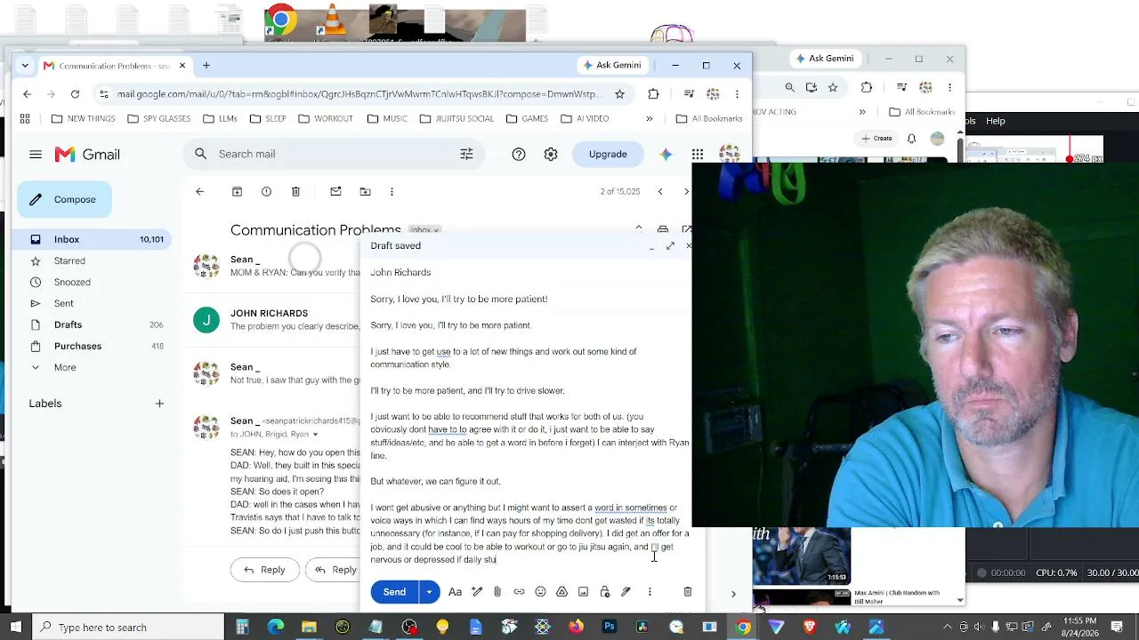
Task: Open the emoji picker in compose
Action: 540,592
